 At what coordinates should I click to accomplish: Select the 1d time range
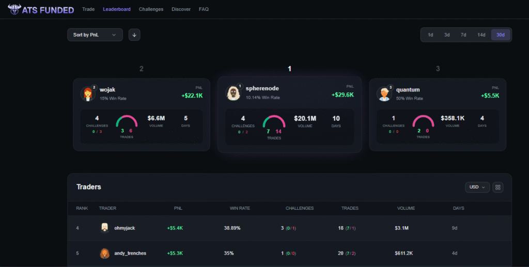pos(430,35)
